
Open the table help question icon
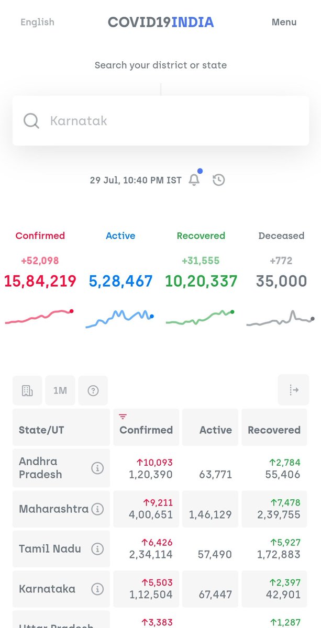[x=93, y=390]
